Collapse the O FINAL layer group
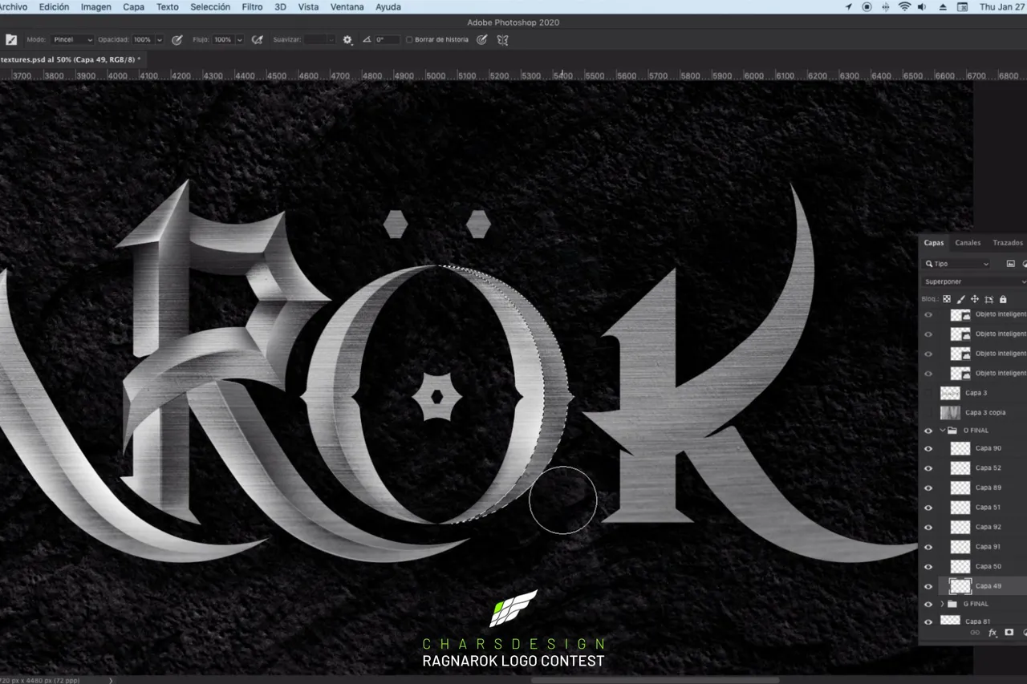Viewport: 1027px width, 684px height. click(943, 431)
